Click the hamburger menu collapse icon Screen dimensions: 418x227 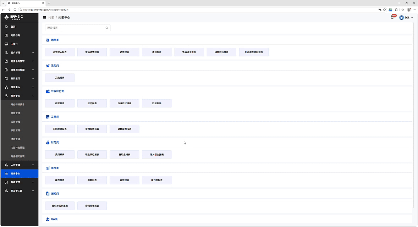point(44,18)
